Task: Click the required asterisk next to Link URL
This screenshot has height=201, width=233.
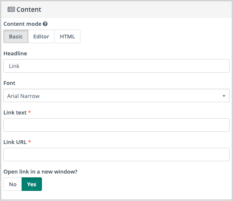Action: [30, 141]
